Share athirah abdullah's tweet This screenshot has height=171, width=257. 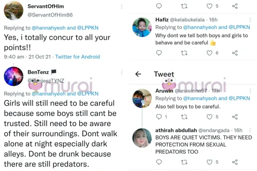point(235,162)
